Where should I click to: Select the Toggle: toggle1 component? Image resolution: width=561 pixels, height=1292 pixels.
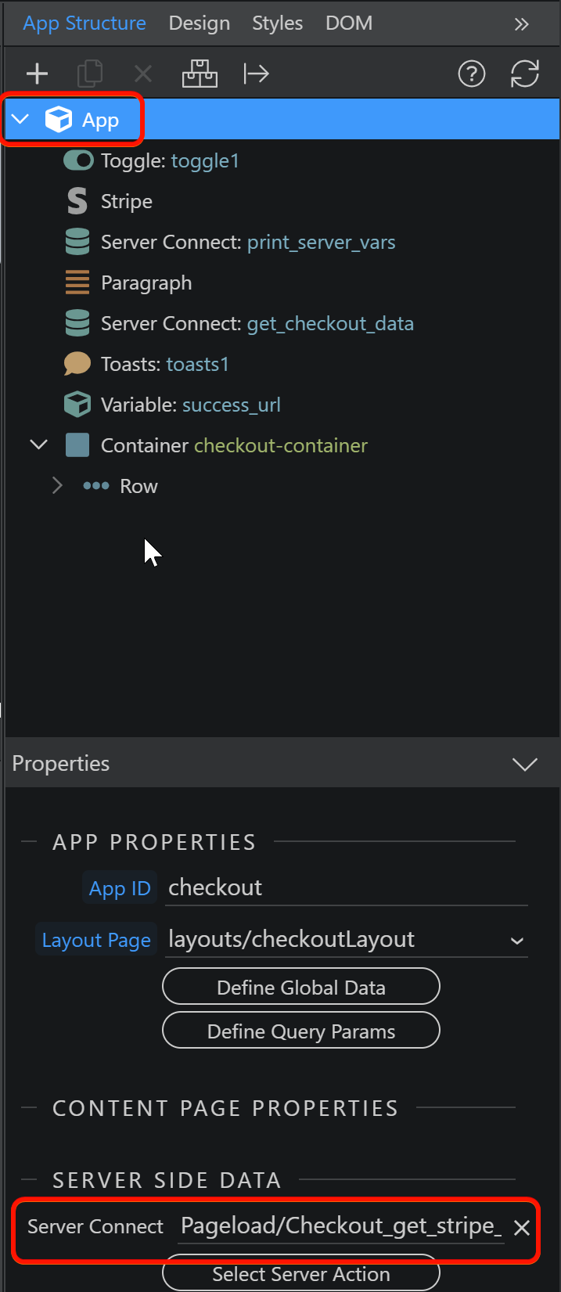[169, 161]
